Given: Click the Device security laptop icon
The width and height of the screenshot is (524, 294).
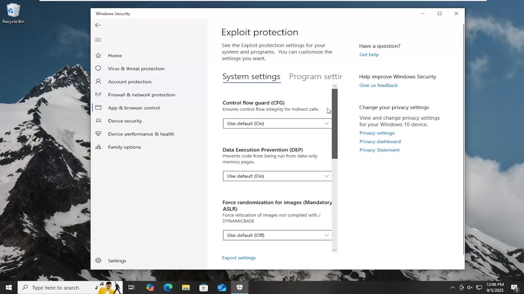Looking at the screenshot, I should 98,121.
